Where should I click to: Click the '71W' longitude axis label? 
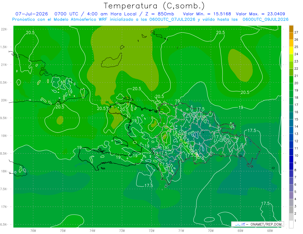[x=181, y=230]
